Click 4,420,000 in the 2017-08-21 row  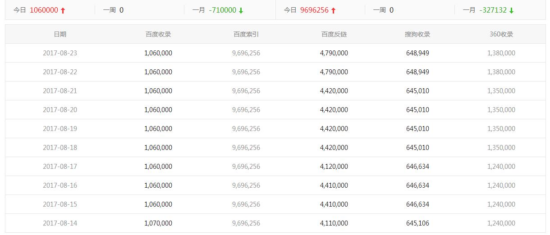point(334,91)
